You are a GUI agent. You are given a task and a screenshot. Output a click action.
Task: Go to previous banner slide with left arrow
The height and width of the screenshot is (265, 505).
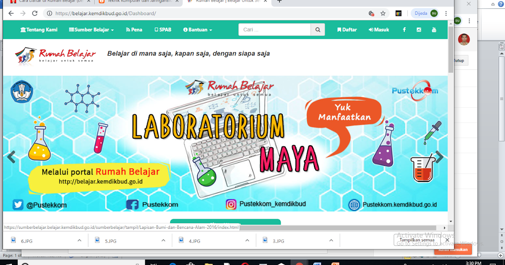coord(11,157)
